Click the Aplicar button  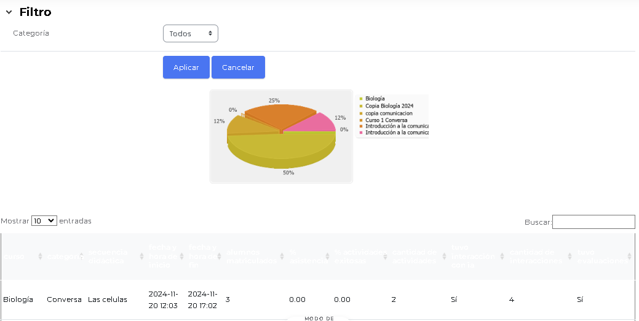tap(186, 68)
